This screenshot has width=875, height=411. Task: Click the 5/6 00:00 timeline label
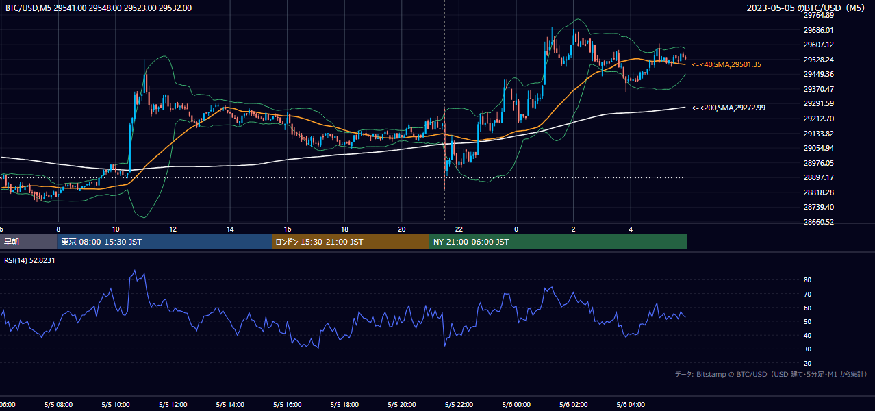pos(517,405)
